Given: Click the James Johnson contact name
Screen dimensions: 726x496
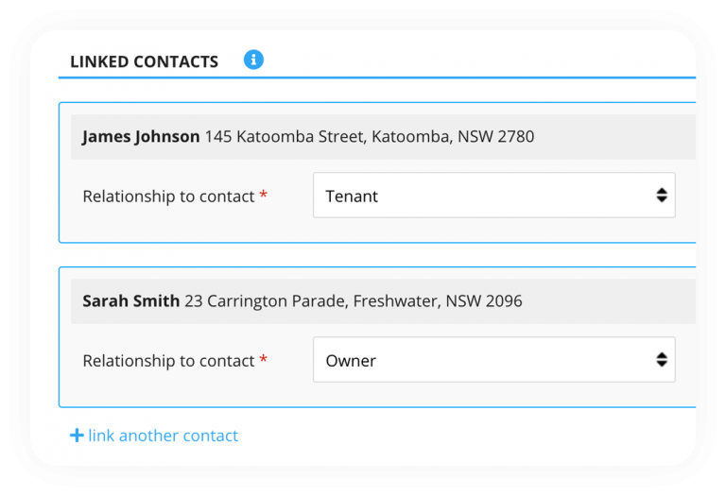Looking at the screenshot, I should point(141,136).
